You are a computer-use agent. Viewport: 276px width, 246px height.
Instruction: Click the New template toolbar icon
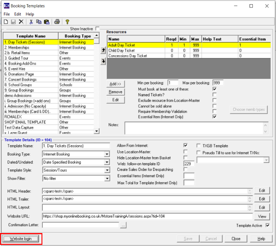(6, 22)
